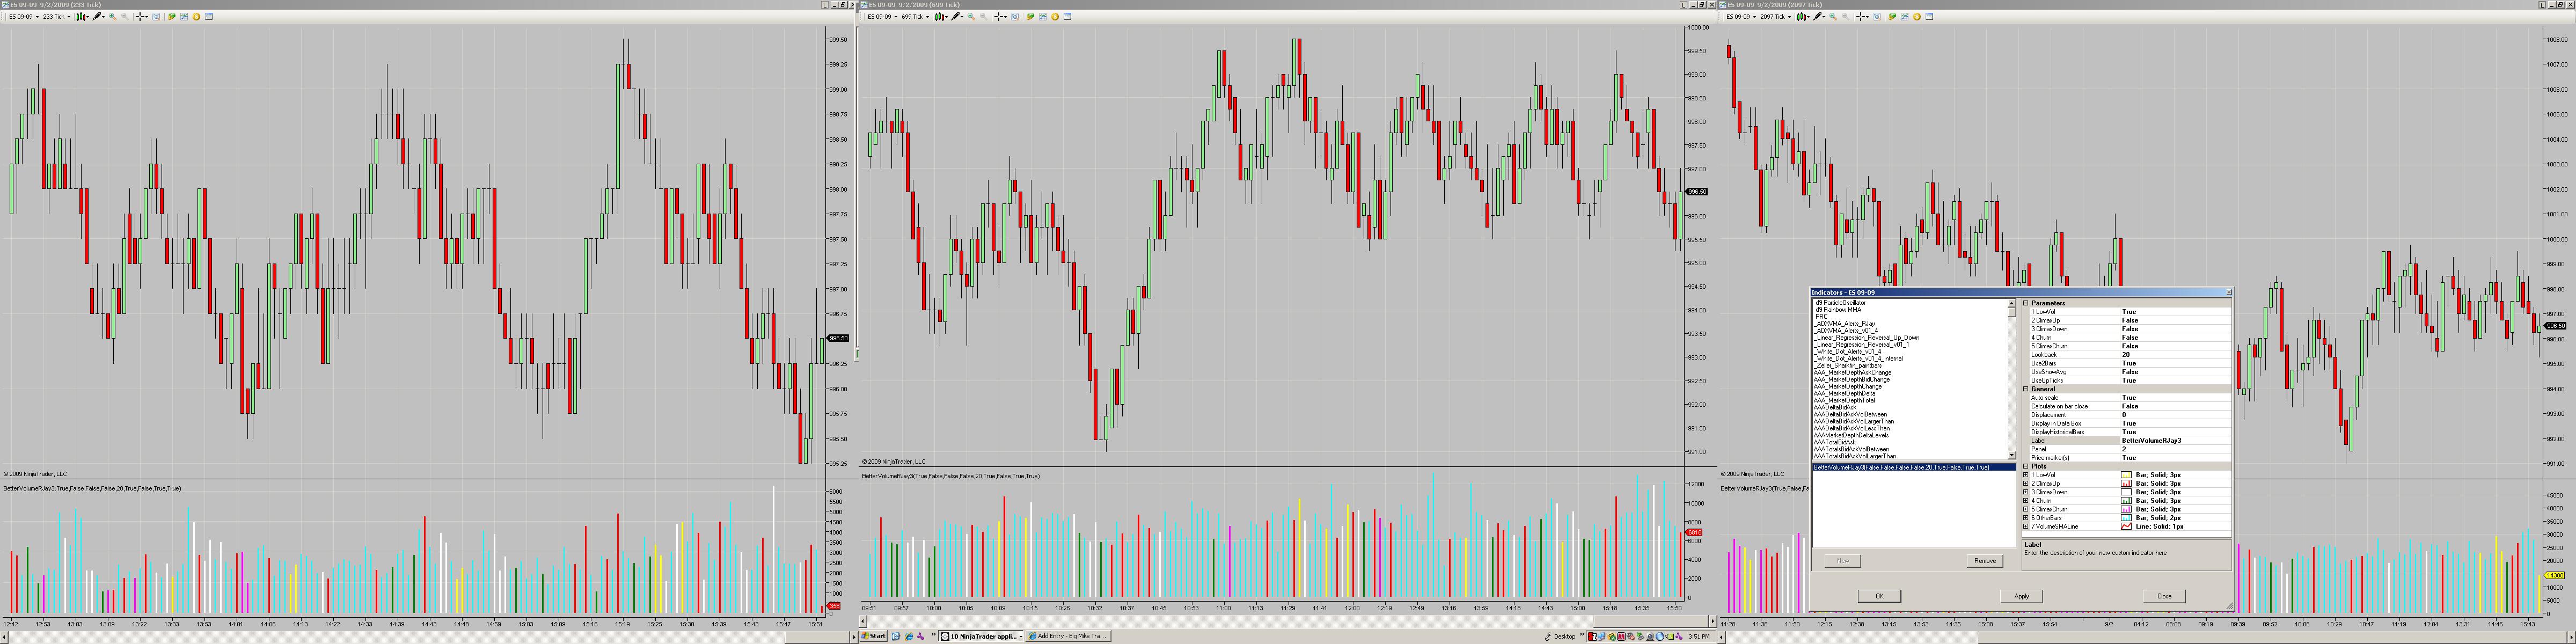
Task: Open strategies coin icon in 699 Tick chart
Action: [x=1055, y=17]
